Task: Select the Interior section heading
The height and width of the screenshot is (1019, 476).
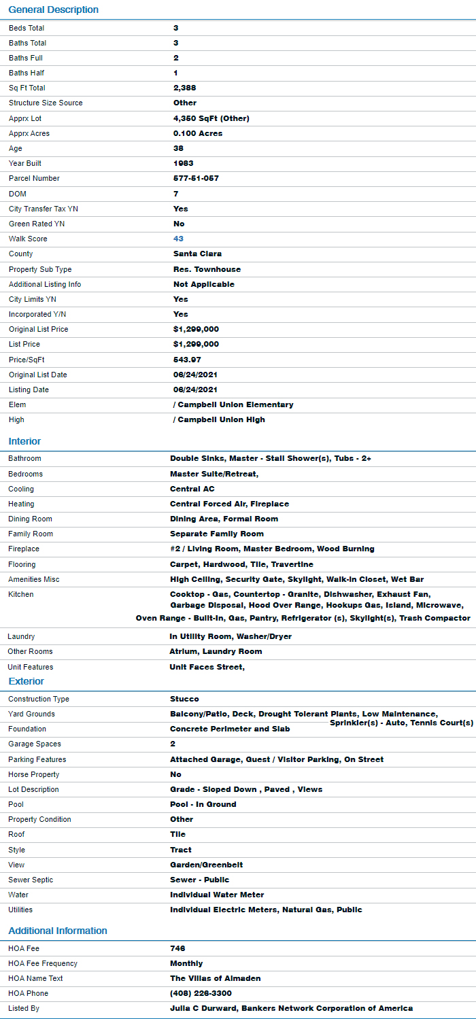Action: click(x=24, y=441)
